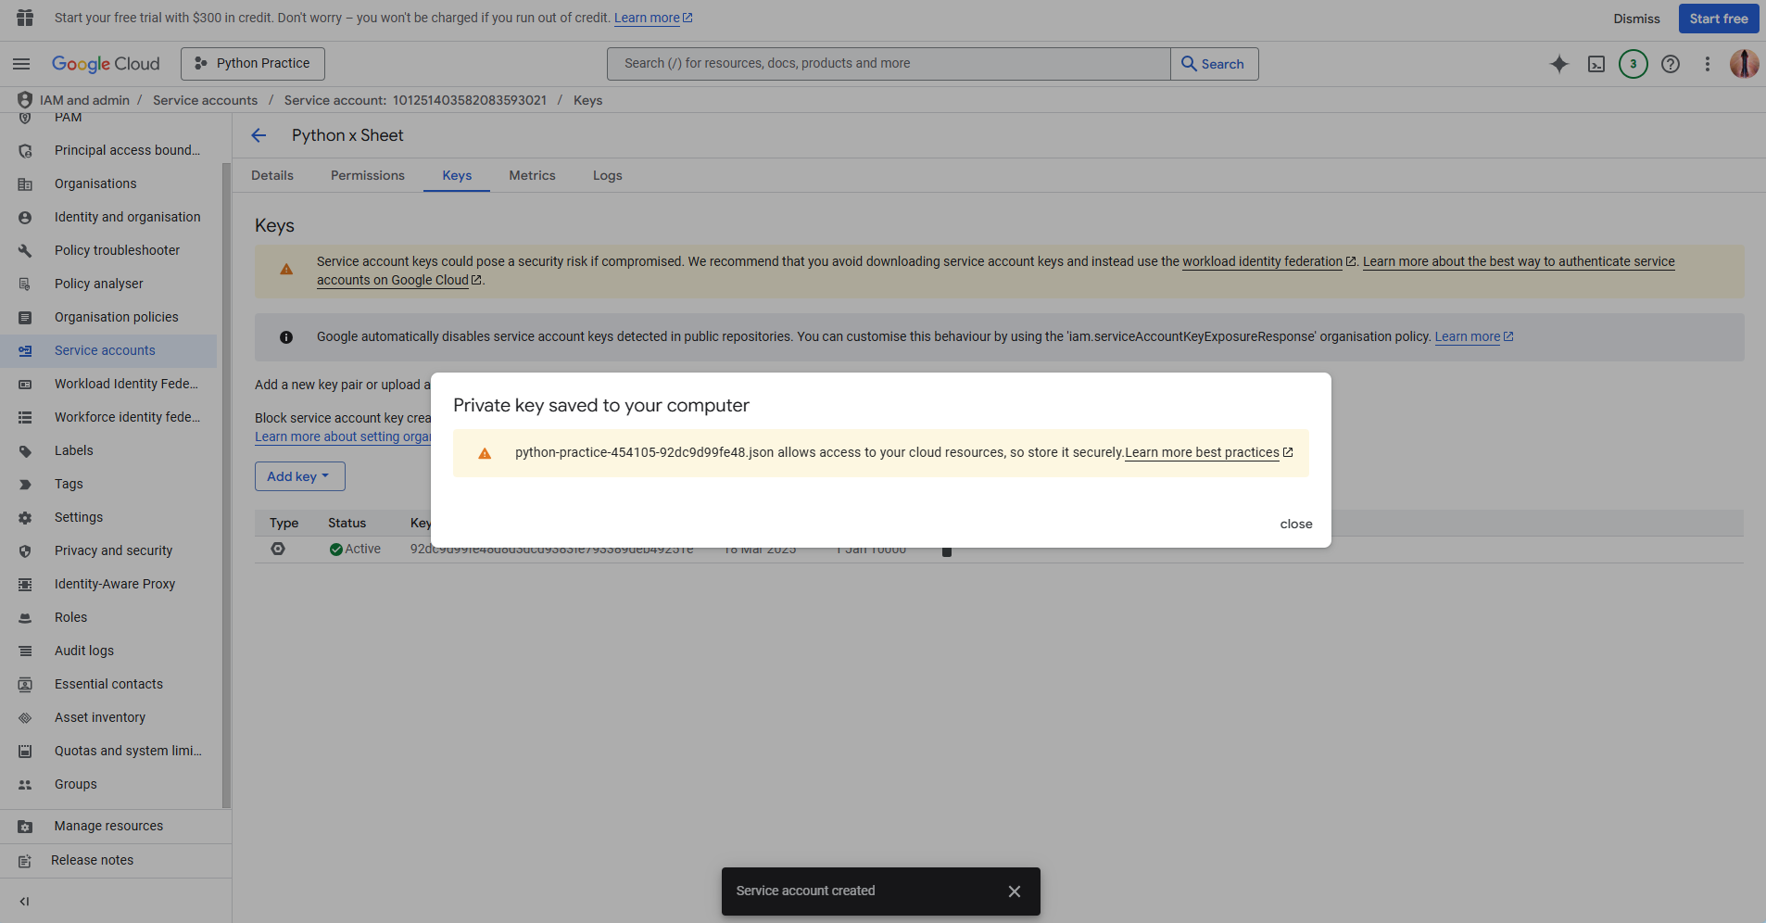
Task: Click the Settings gear icon in sidebar
Action: [x=25, y=517]
